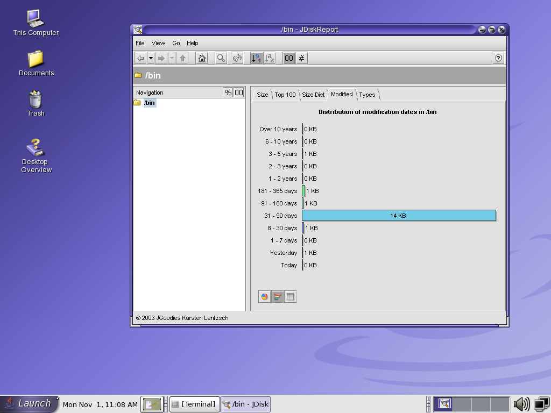The width and height of the screenshot is (551, 413).
Task: Click the Home toolbar icon
Action: click(202, 58)
